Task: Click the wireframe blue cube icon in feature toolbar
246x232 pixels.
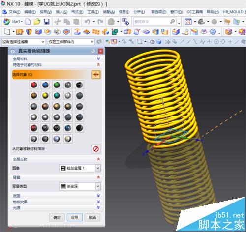Action: coord(213,32)
